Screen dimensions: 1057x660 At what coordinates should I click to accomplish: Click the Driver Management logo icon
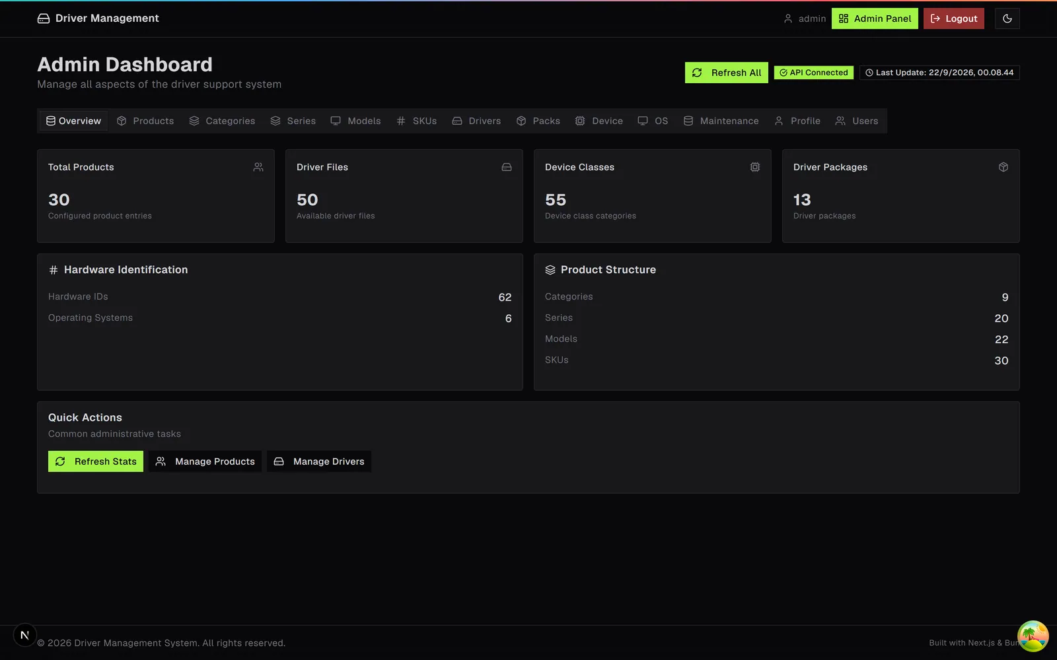pos(44,18)
